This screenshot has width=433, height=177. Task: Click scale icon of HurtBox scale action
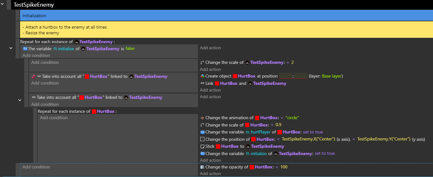click(202, 125)
